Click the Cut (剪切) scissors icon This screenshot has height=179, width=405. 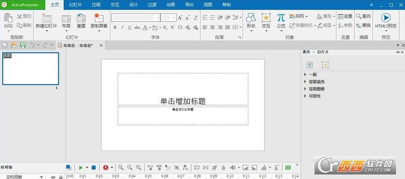click(19, 16)
